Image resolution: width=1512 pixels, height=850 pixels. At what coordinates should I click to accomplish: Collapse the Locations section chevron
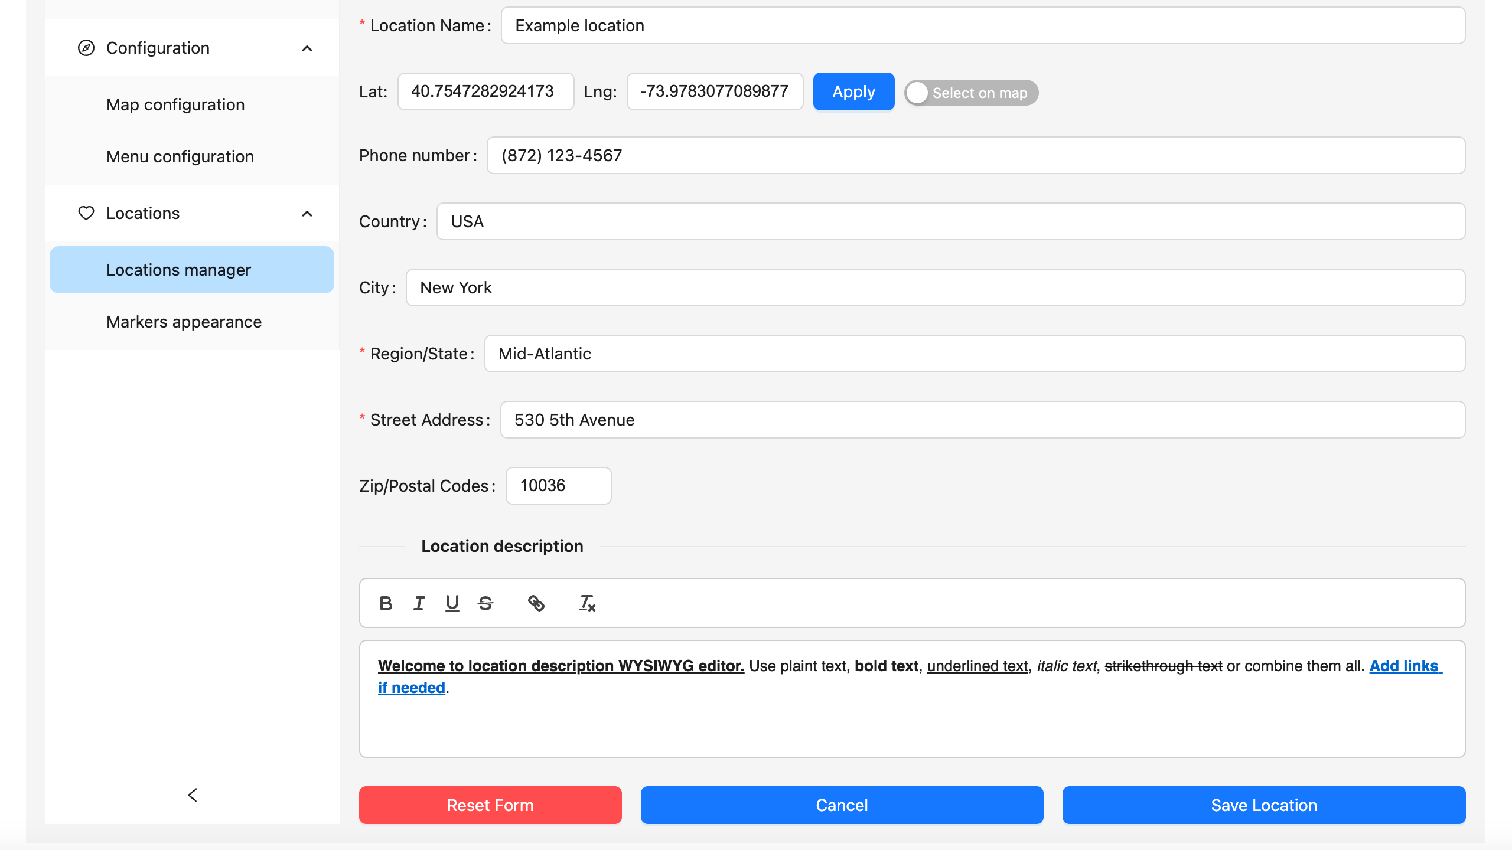(x=307, y=214)
